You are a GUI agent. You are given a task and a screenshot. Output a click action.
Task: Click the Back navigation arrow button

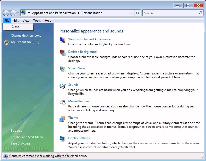6,13
